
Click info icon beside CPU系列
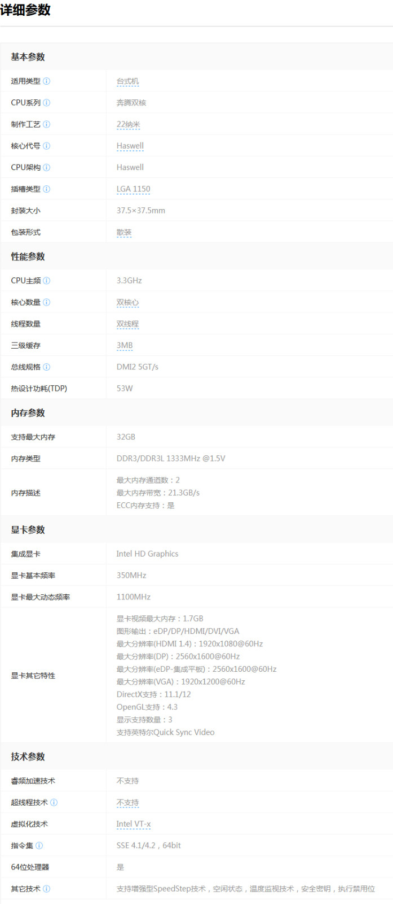(x=46, y=103)
